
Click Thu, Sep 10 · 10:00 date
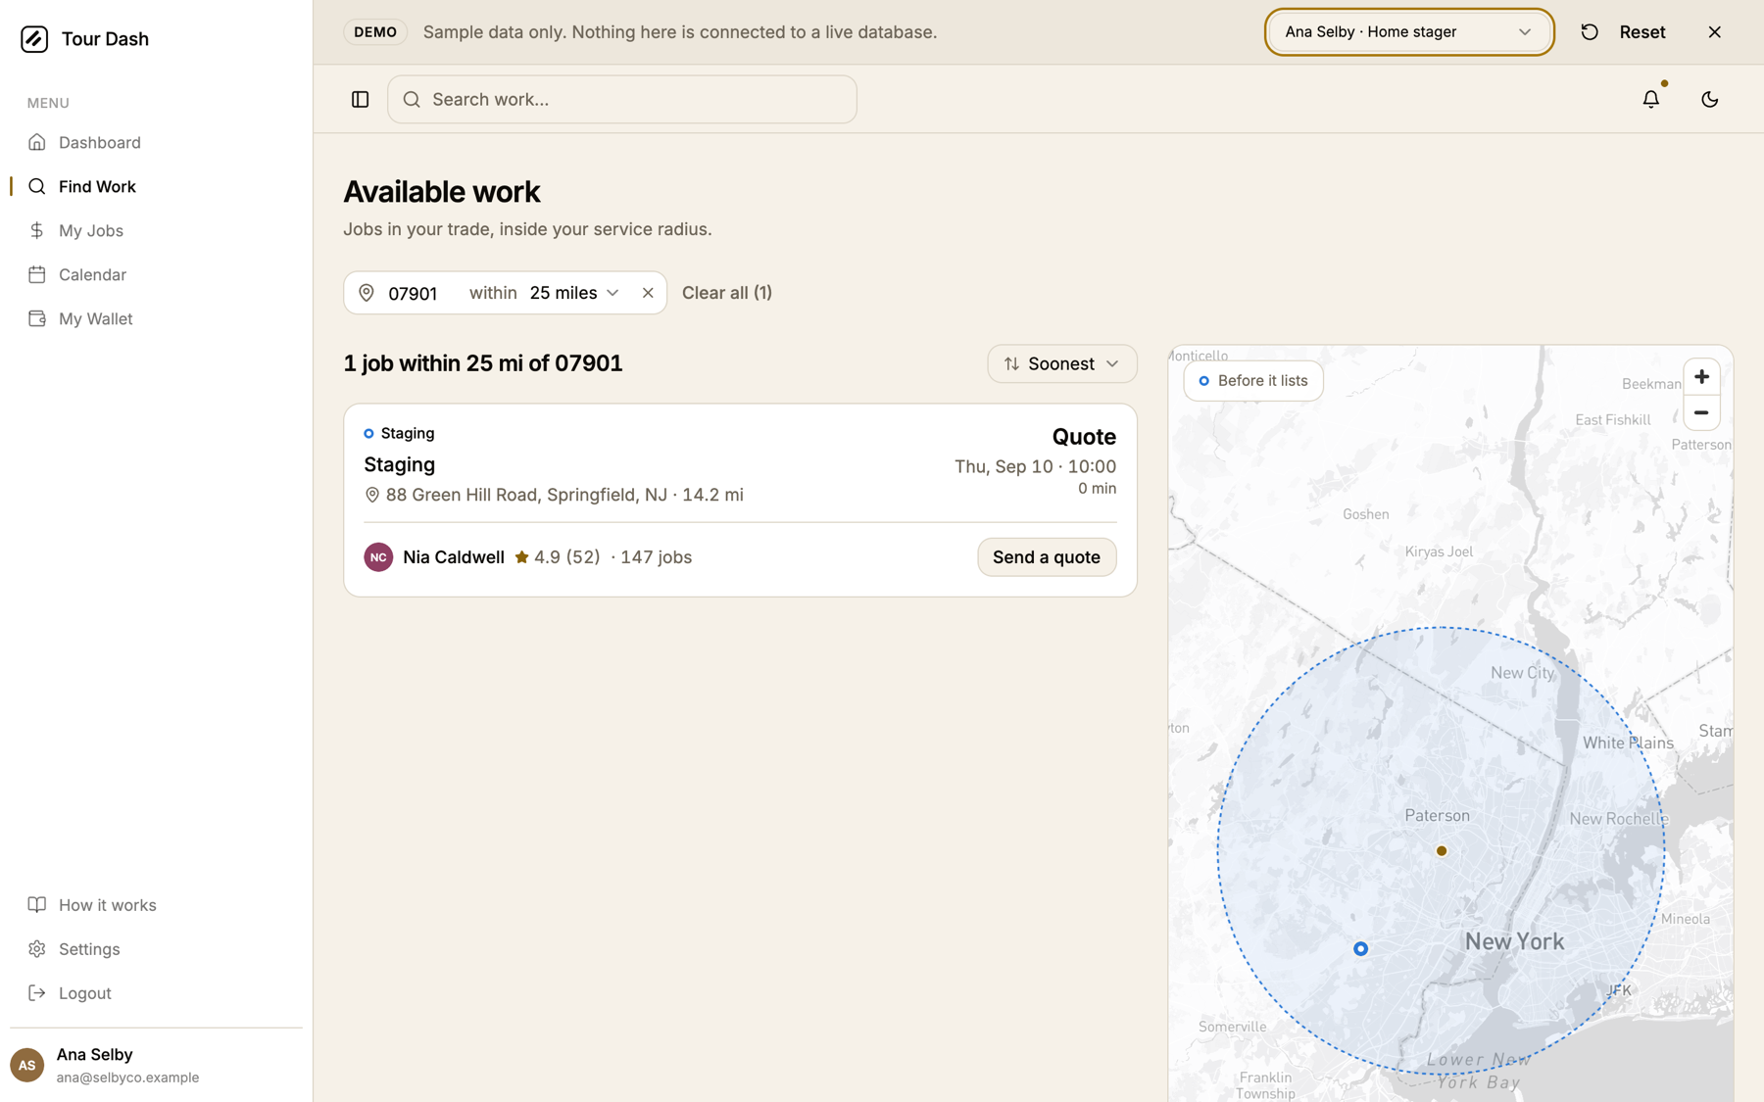[1035, 466]
